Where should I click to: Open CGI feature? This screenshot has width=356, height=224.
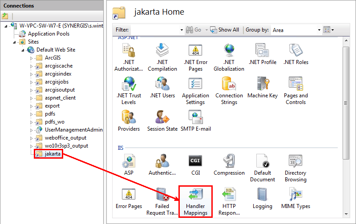[x=195, y=165]
